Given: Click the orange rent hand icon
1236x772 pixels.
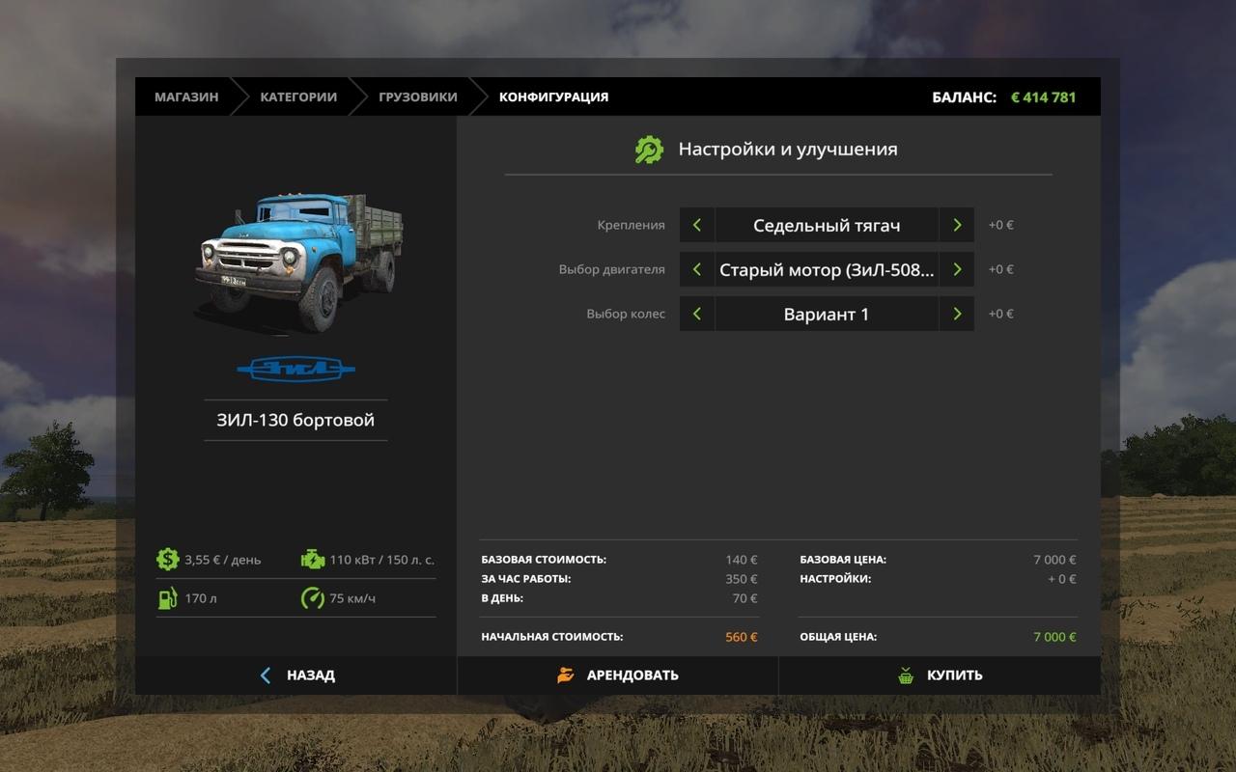Looking at the screenshot, I should click(566, 675).
